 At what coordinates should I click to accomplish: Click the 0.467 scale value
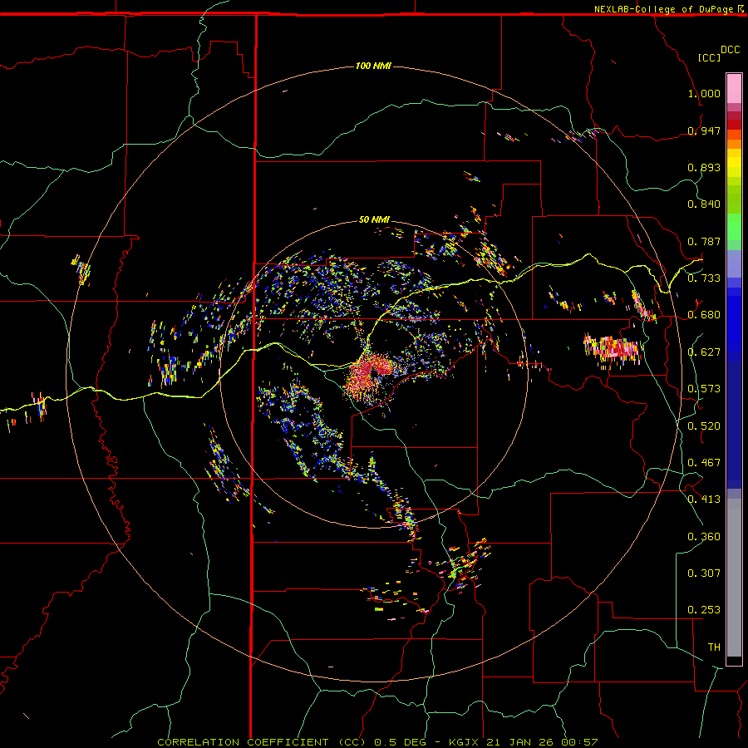point(704,463)
